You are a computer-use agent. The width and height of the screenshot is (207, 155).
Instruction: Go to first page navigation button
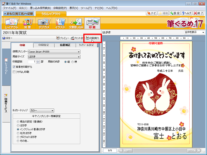pos(120,150)
